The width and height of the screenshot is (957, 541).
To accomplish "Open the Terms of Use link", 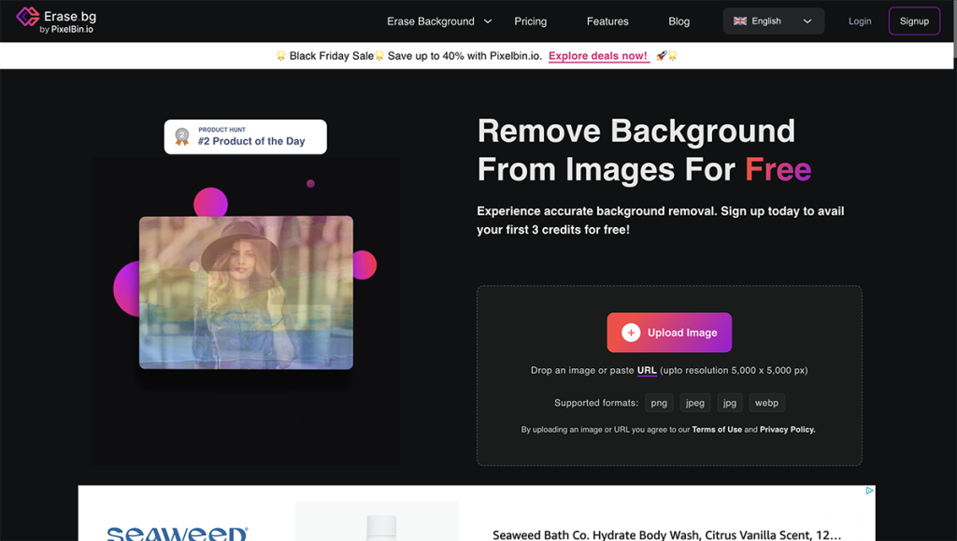I will click(x=717, y=429).
